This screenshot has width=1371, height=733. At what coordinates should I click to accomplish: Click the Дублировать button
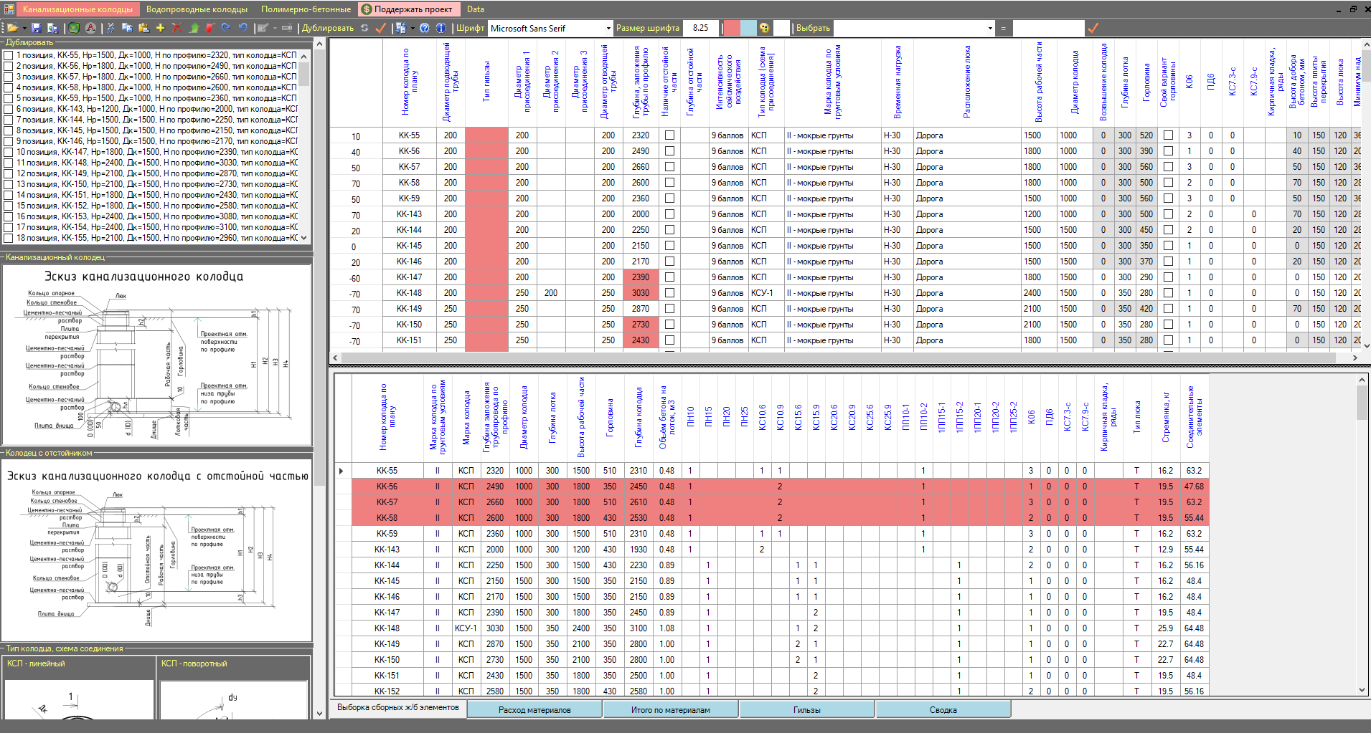328,28
